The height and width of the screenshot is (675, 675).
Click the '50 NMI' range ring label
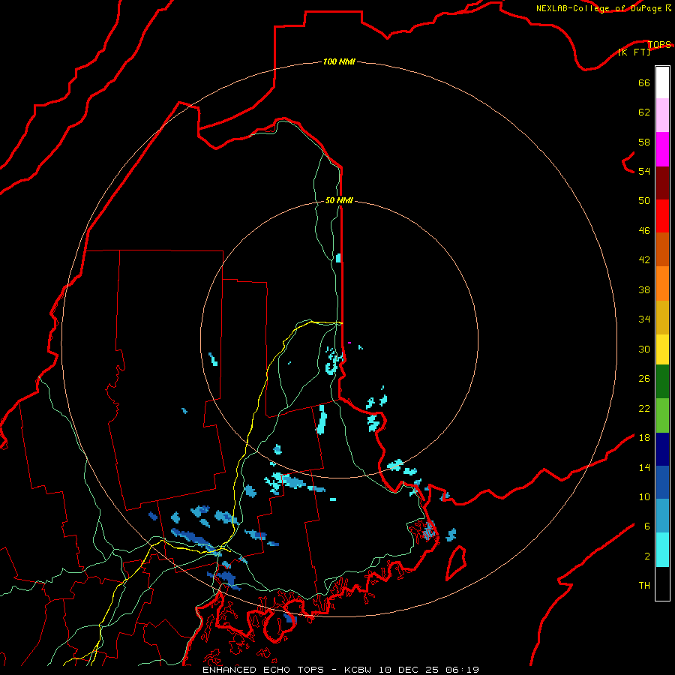[x=339, y=200]
